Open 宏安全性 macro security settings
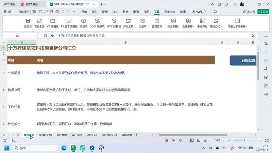The image size is (272, 153). coord(39,23)
